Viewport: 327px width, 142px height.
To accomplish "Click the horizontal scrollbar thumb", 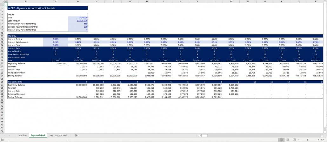I will click(204, 136).
